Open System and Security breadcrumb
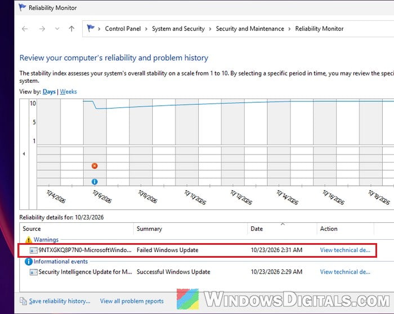The width and height of the screenshot is (394, 314). (x=178, y=29)
